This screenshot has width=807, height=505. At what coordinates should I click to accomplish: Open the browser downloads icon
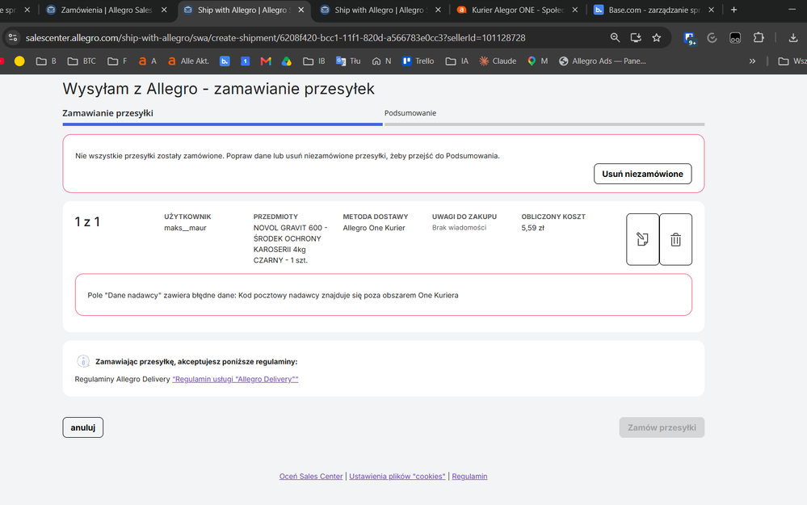point(792,38)
